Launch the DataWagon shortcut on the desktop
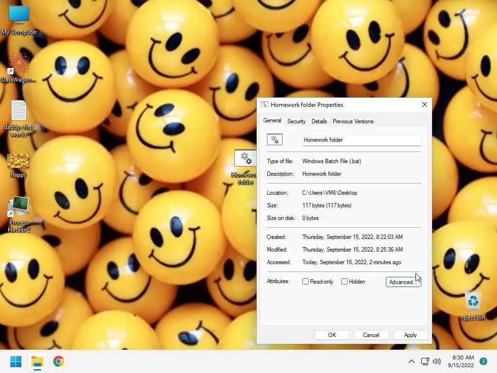Image resolution: width=497 pixels, height=373 pixels. coord(19,68)
